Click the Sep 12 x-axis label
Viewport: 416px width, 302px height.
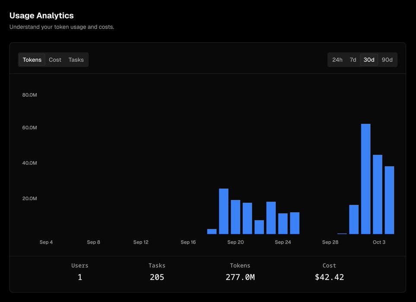tap(141, 242)
